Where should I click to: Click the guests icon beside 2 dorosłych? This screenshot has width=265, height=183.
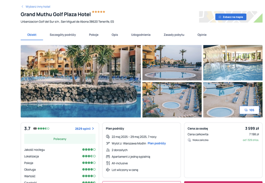[x=108, y=150]
